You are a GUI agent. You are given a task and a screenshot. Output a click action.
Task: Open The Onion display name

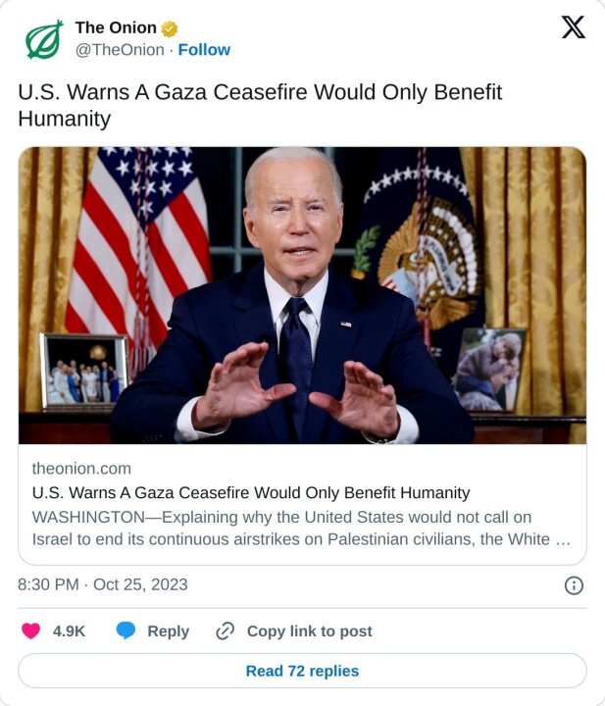point(116,27)
